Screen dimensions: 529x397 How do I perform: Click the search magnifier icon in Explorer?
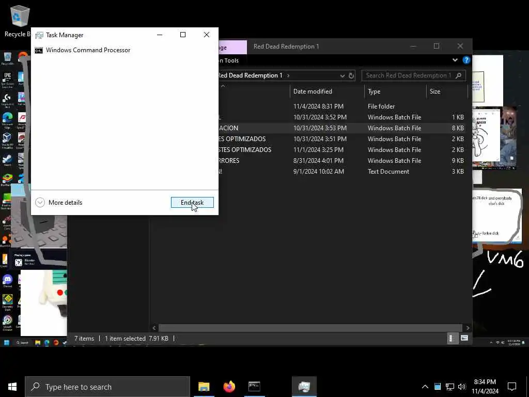[459, 75]
